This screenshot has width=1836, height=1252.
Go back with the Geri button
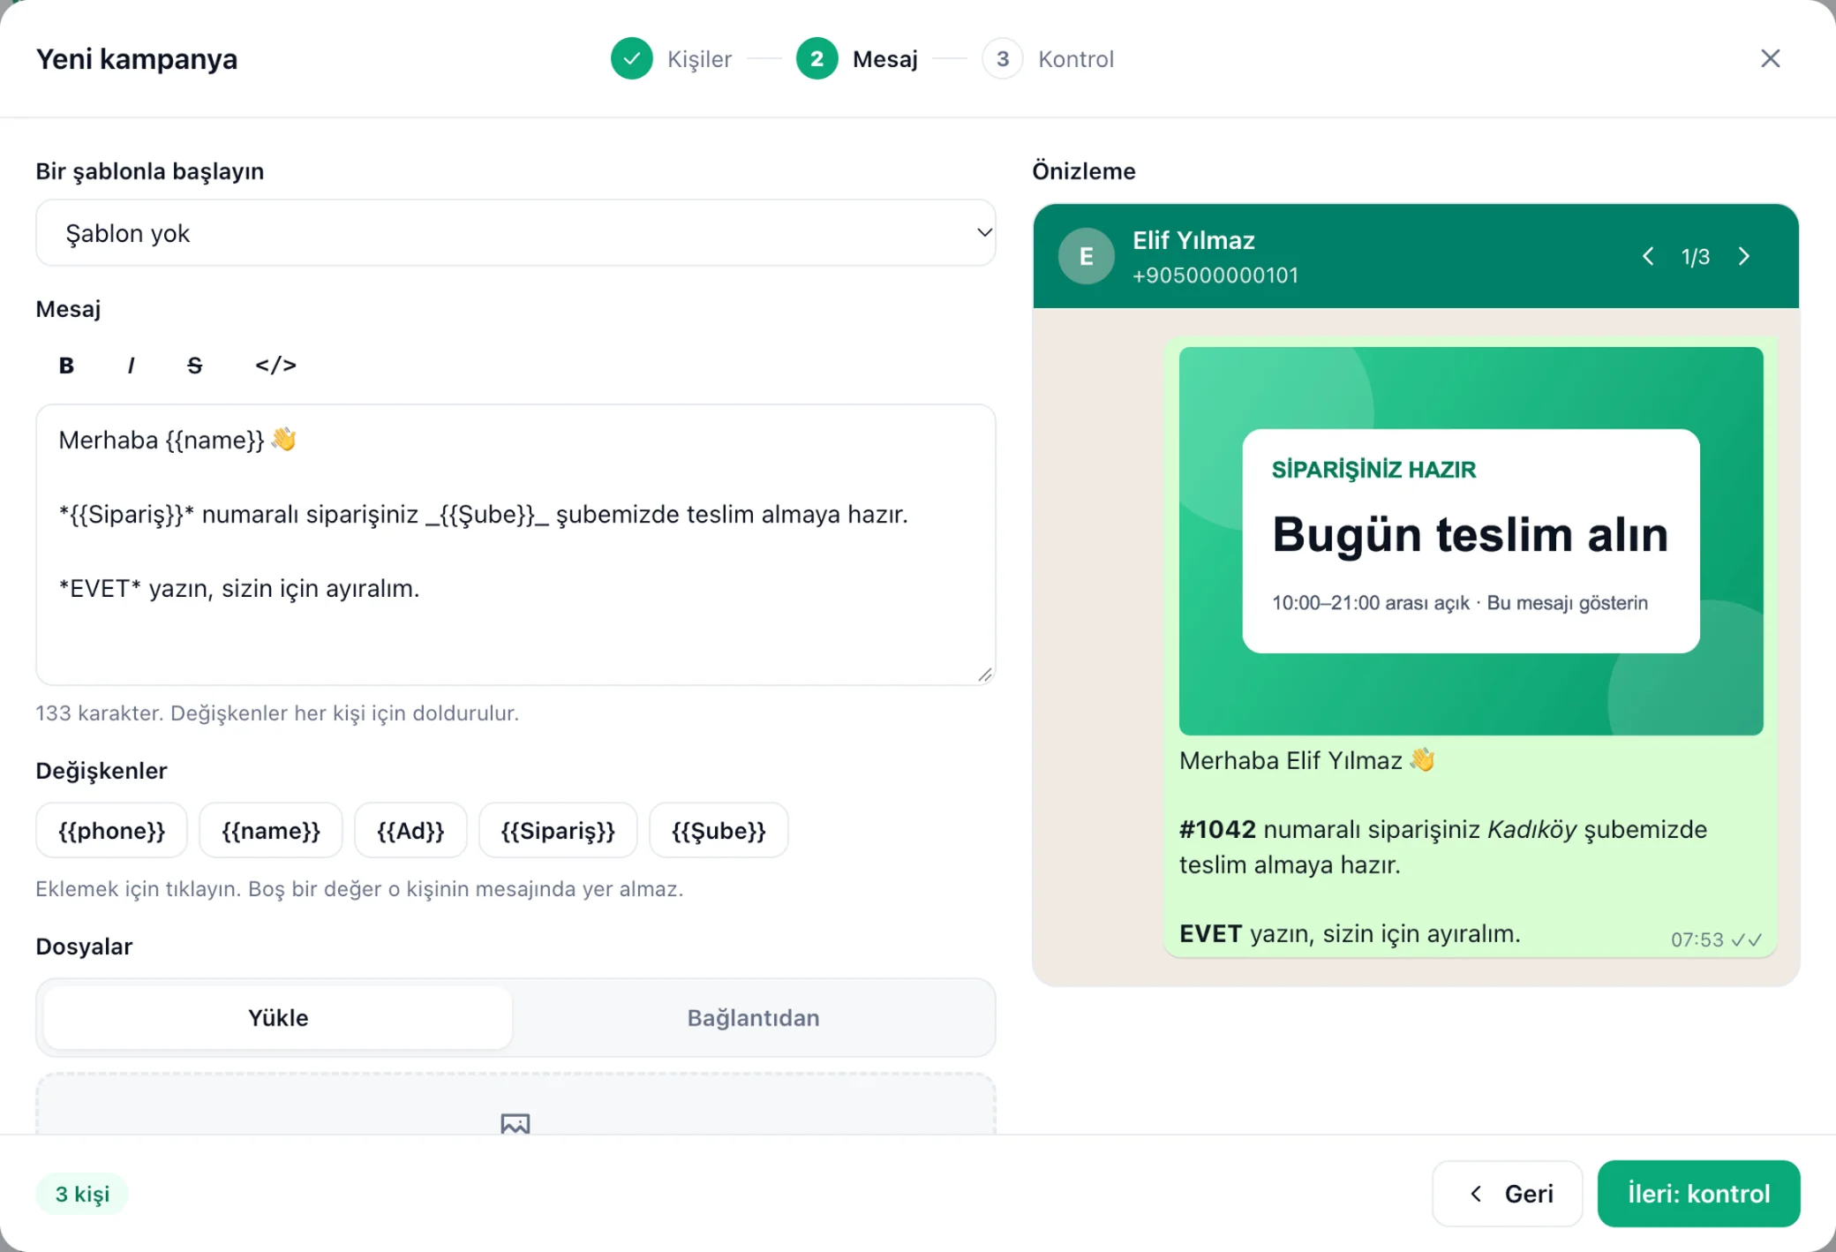(x=1508, y=1194)
